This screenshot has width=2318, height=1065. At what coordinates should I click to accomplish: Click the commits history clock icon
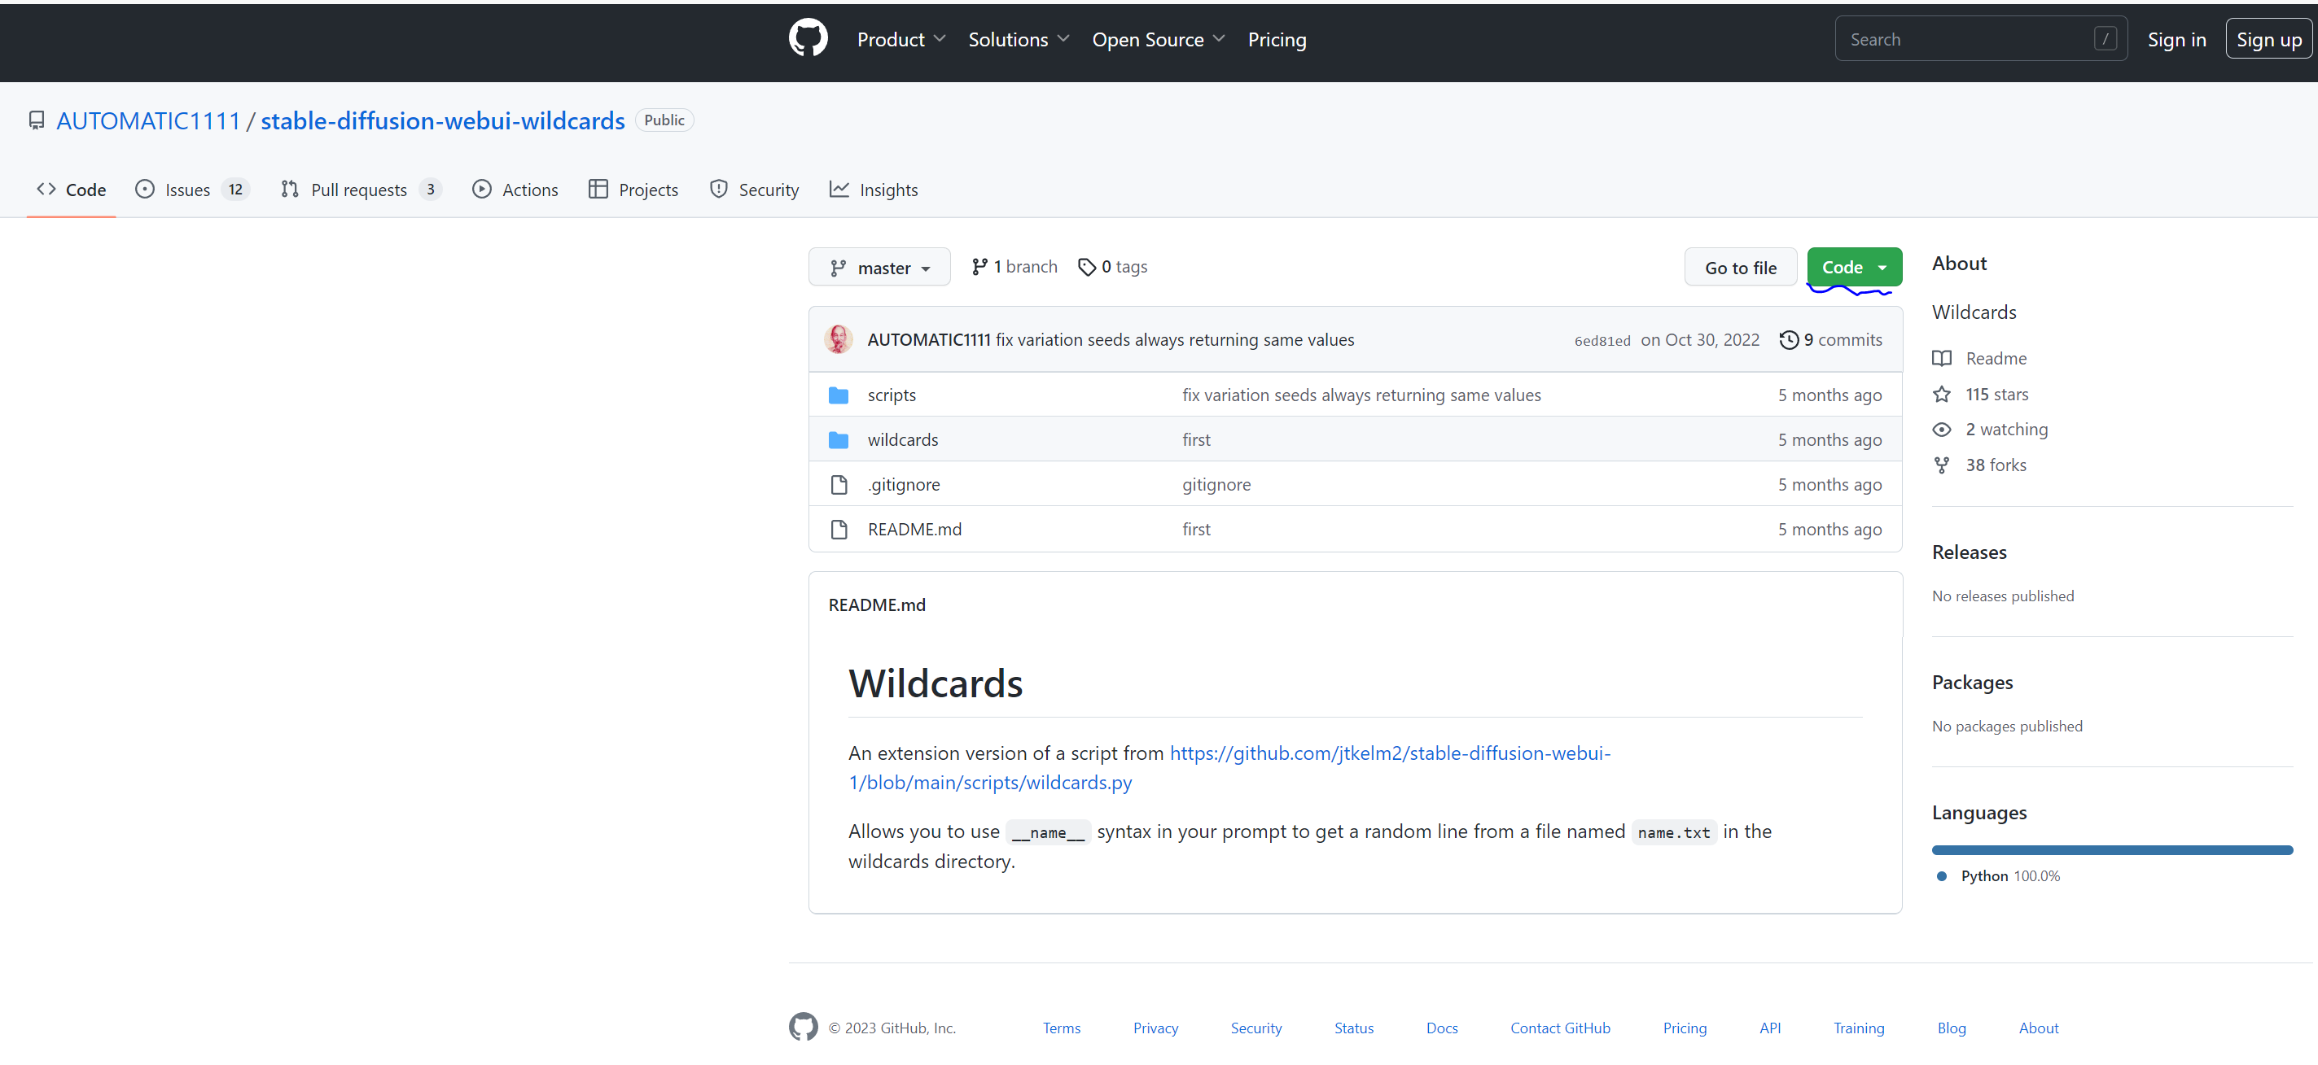tap(1788, 339)
